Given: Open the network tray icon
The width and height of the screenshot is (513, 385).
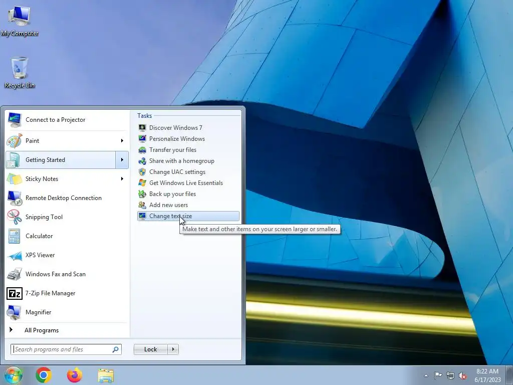Looking at the screenshot, I should (450, 376).
